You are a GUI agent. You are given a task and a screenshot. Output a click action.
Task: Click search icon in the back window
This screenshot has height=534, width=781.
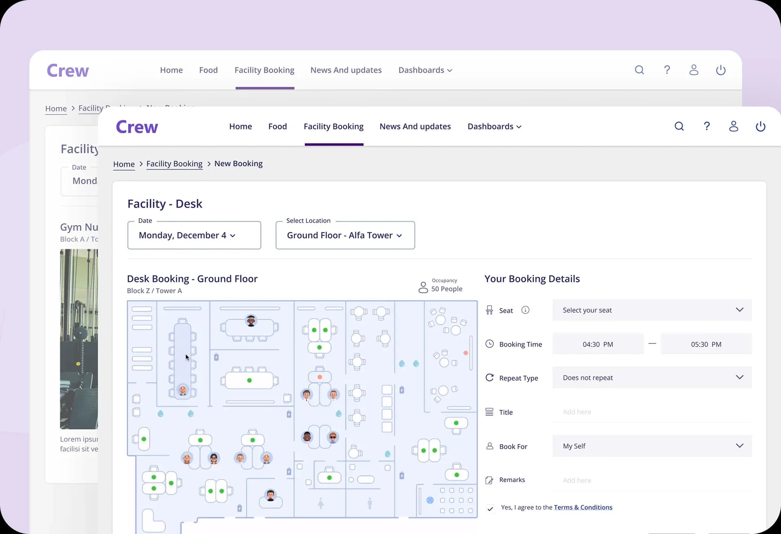pos(639,70)
